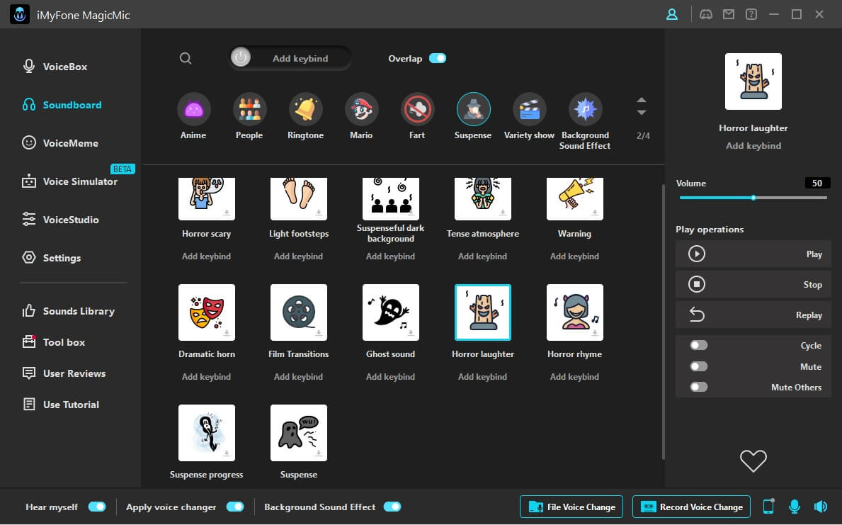
Task: Click the Record Voice Change button
Action: (x=691, y=507)
